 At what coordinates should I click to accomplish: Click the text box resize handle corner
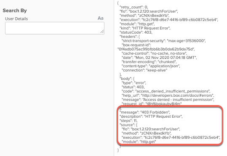[x=102, y=32]
